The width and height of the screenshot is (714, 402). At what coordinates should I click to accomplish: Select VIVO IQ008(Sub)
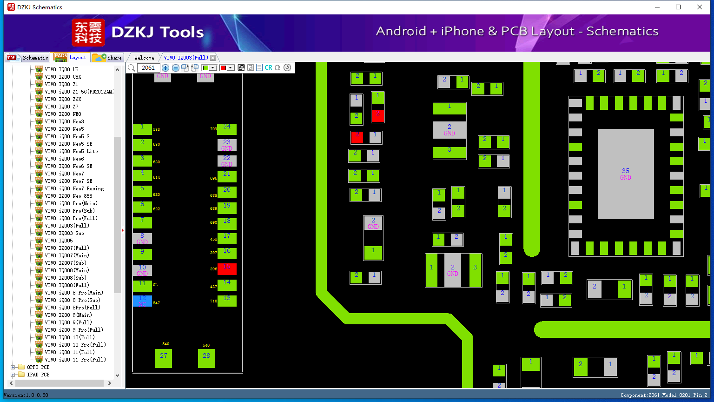tap(66, 278)
